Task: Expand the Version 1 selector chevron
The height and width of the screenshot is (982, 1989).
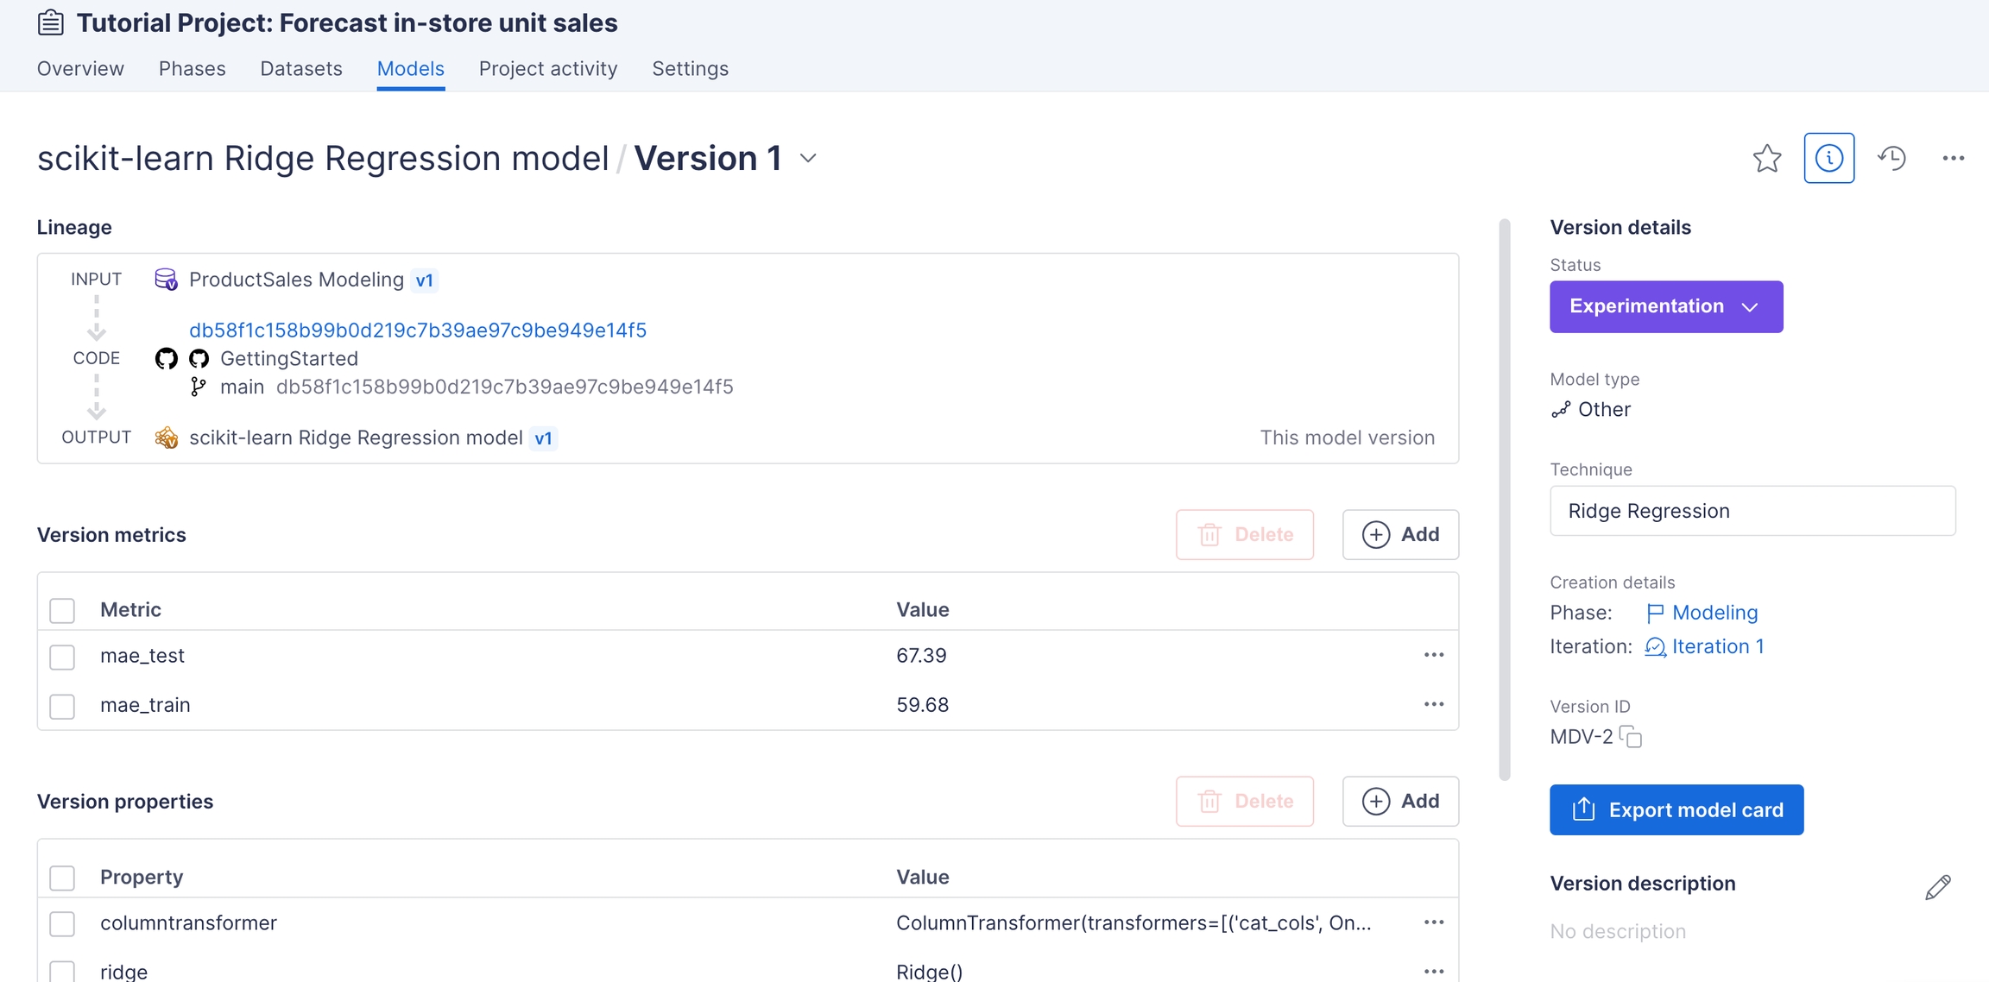Action: [x=808, y=159]
